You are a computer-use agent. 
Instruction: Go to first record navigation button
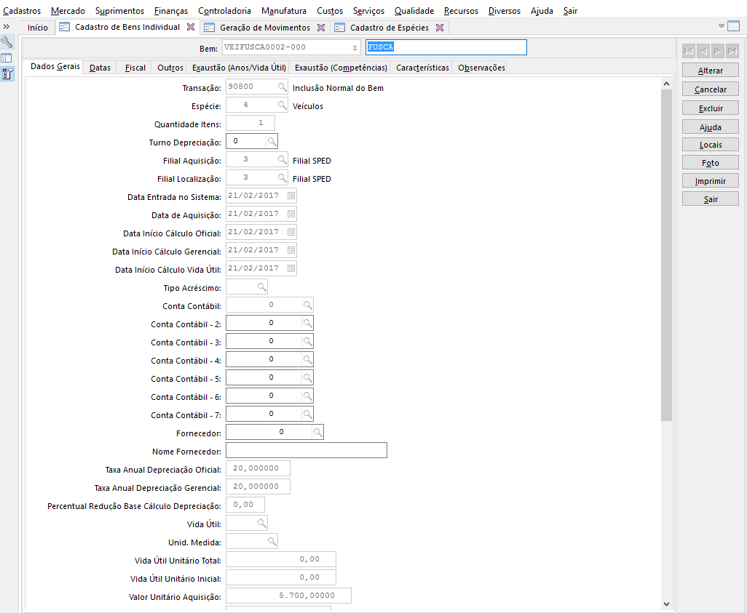click(x=689, y=51)
